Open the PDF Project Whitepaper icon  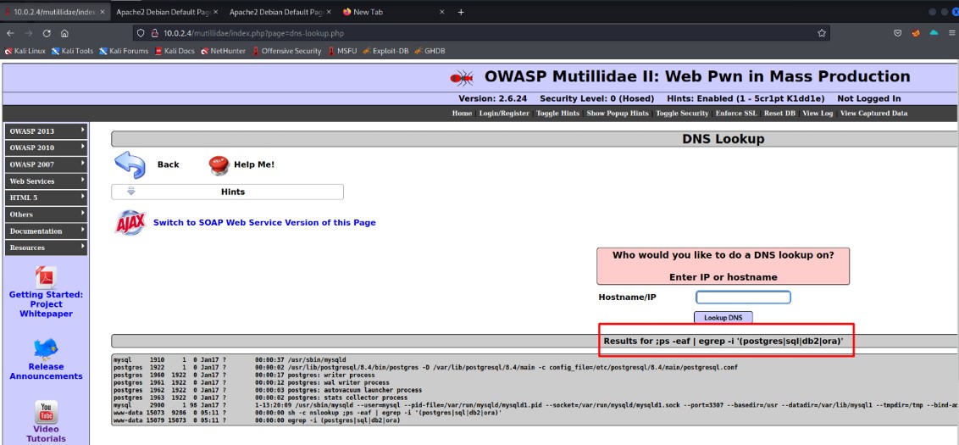[46, 276]
